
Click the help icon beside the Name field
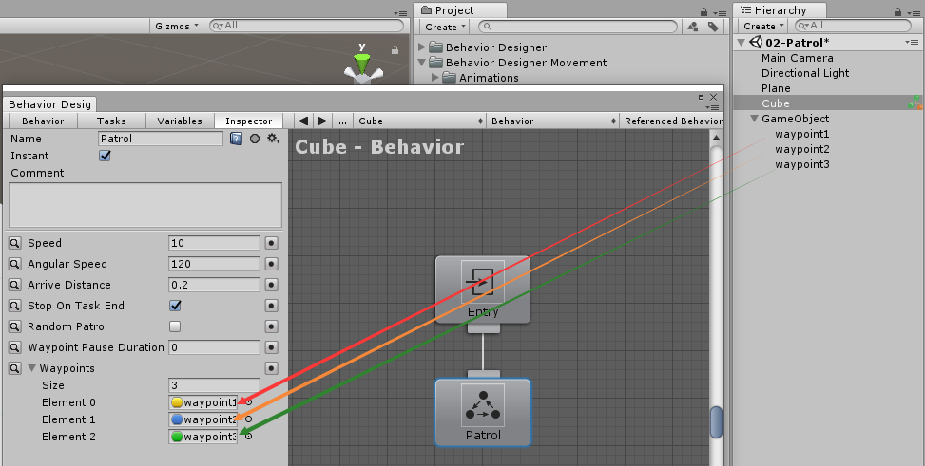[x=236, y=139]
